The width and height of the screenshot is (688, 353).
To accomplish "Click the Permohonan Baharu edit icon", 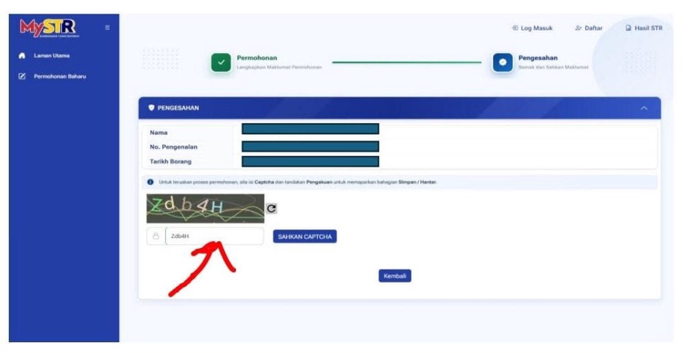I will (22, 76).
